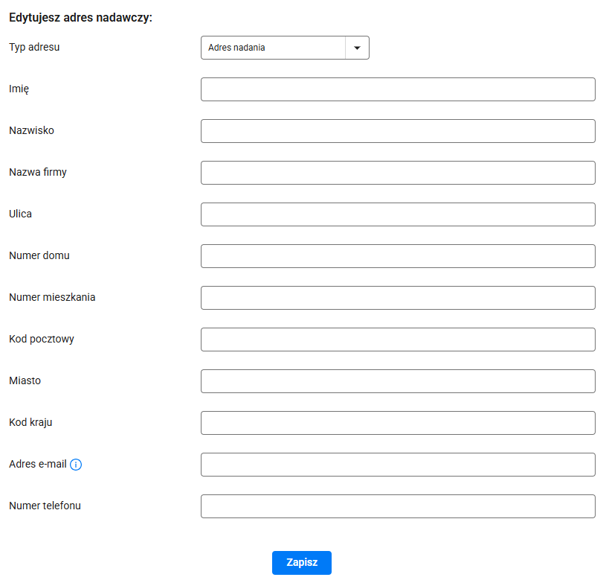Click the Numer mieszkania text box
The width and height of the screenshot is (606, 583).
click(398, 298)
